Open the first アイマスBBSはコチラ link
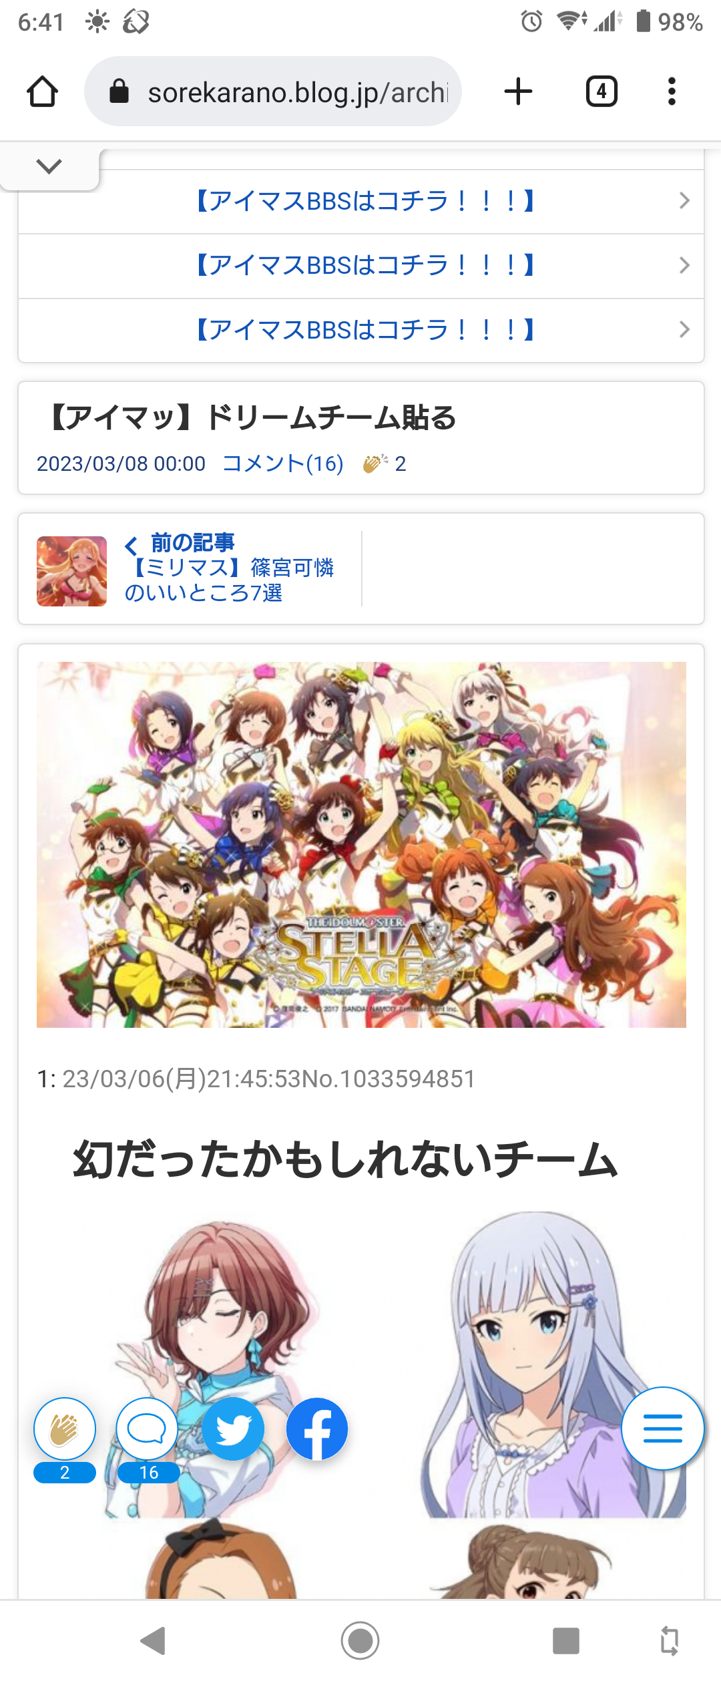This screenshot has height=1683, width=721. [x=365, y=201]
